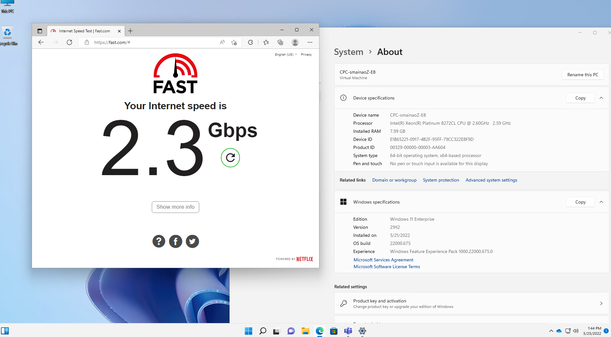Open the Favorites list icon
This screenshot has height=337, width=611.
point(266,42)
